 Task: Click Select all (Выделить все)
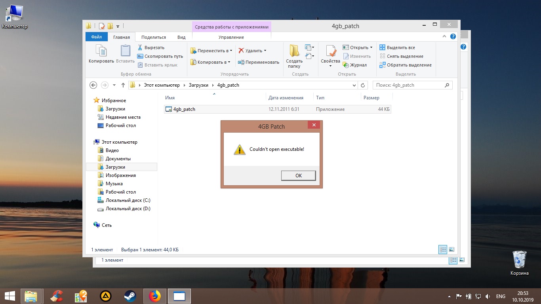pos(397,47)
